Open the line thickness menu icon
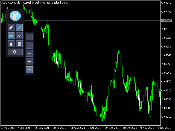175x131 pixels. tap(11, 36)
